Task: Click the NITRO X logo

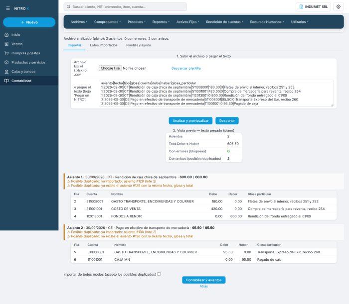Action: click(x=21, y=8)
